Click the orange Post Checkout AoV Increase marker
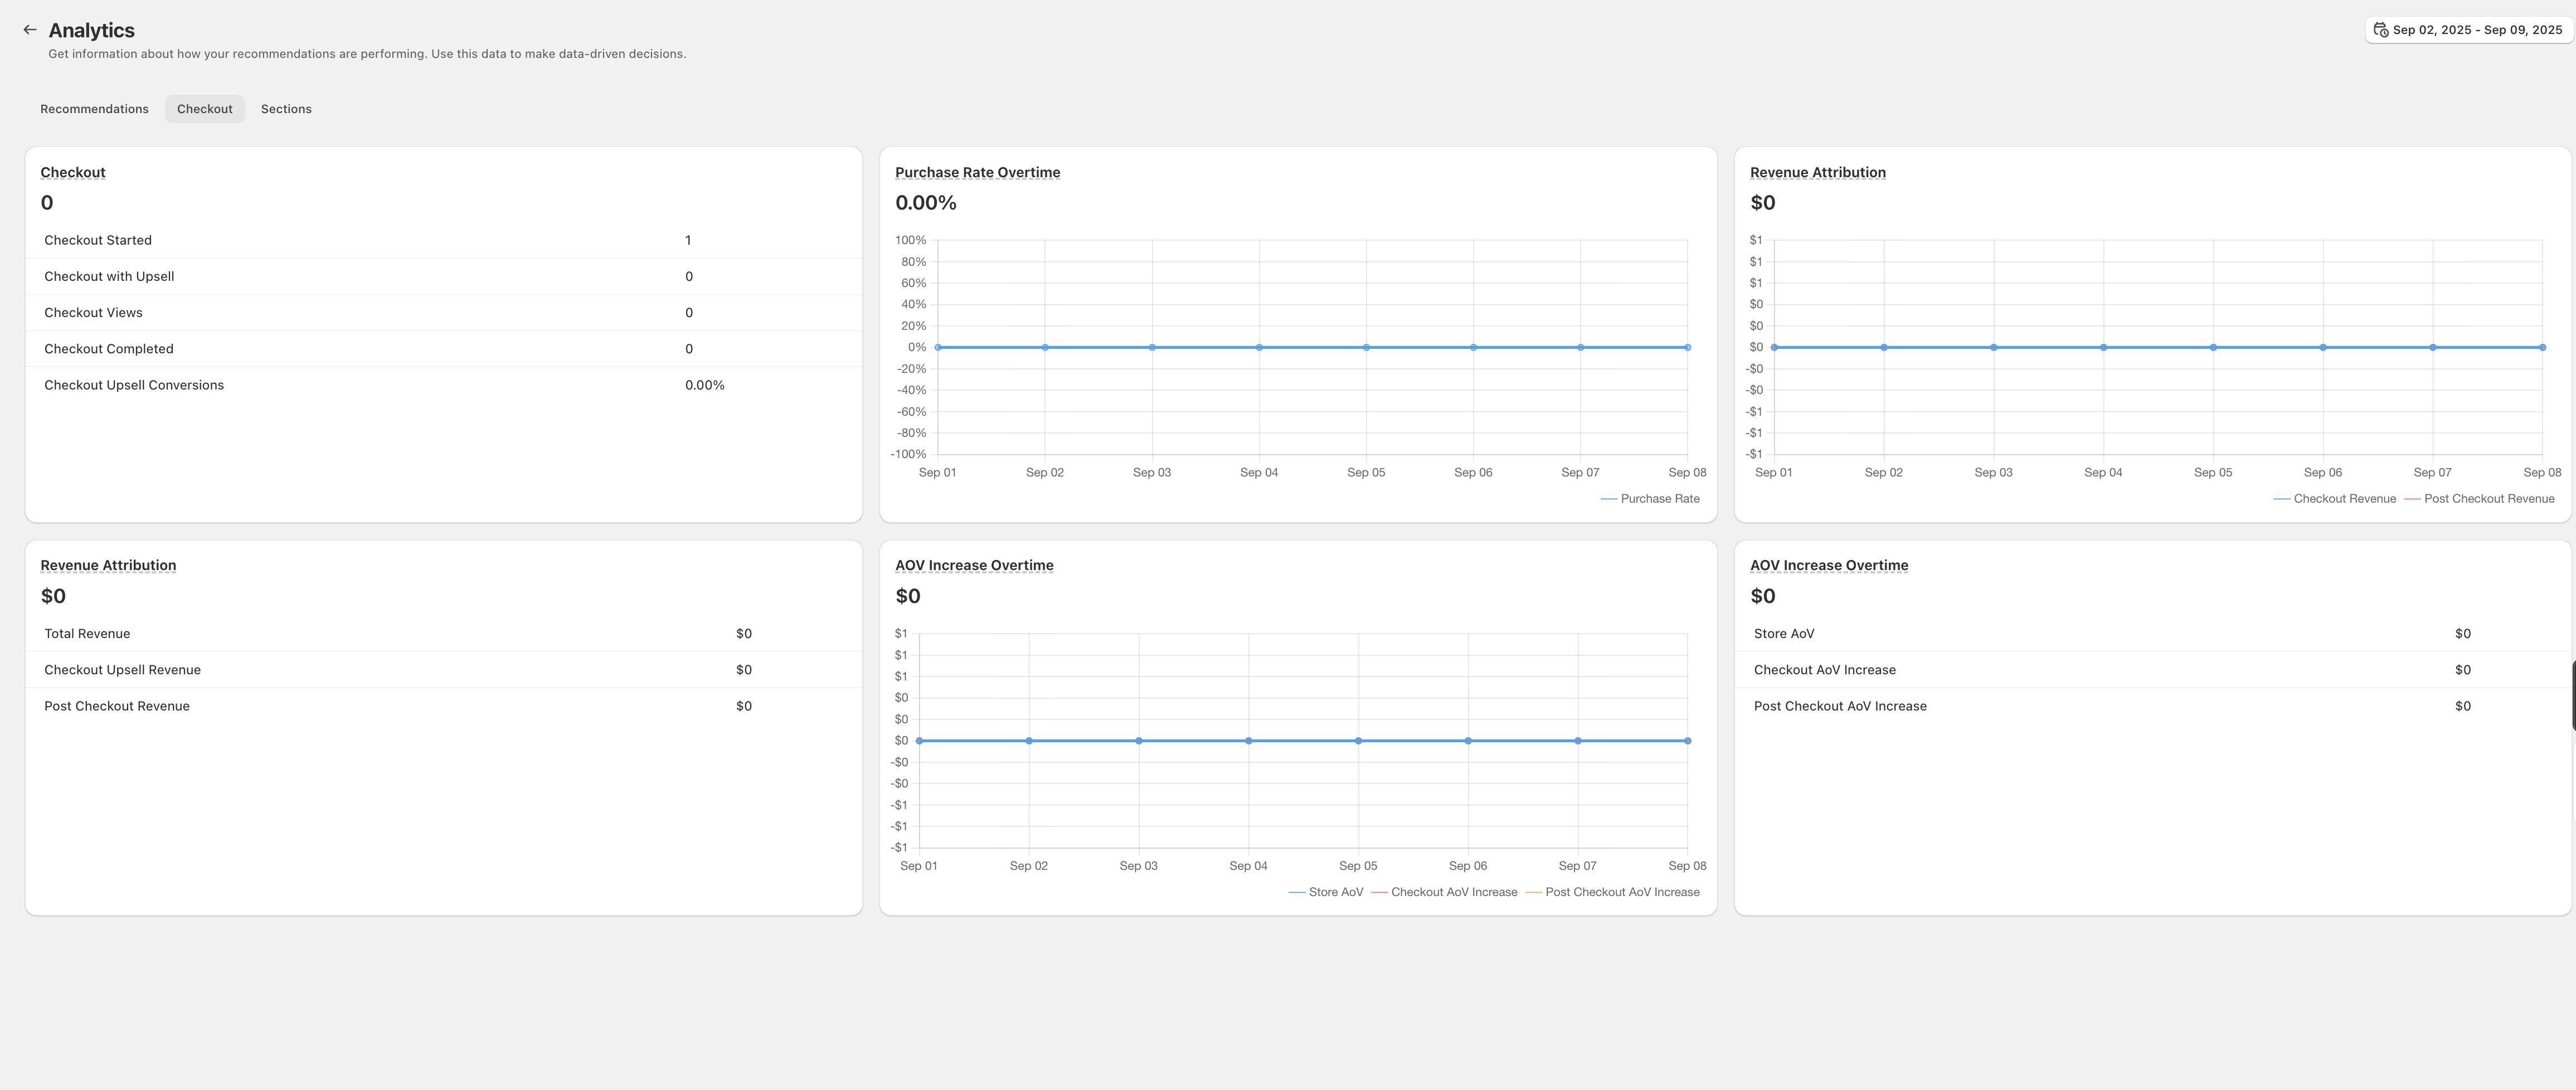 [x=1533, y=891]
